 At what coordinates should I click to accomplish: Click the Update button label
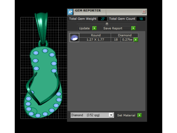pyautogui.click(x=85, y=28)
